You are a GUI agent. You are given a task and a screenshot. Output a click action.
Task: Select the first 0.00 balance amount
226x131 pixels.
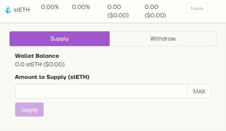(114, 7)
